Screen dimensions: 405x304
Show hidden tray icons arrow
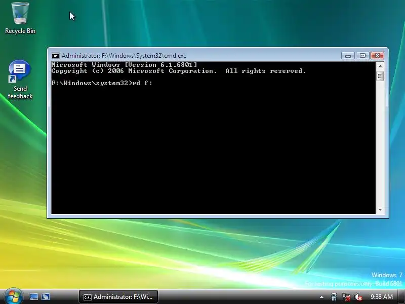[321, 297]
